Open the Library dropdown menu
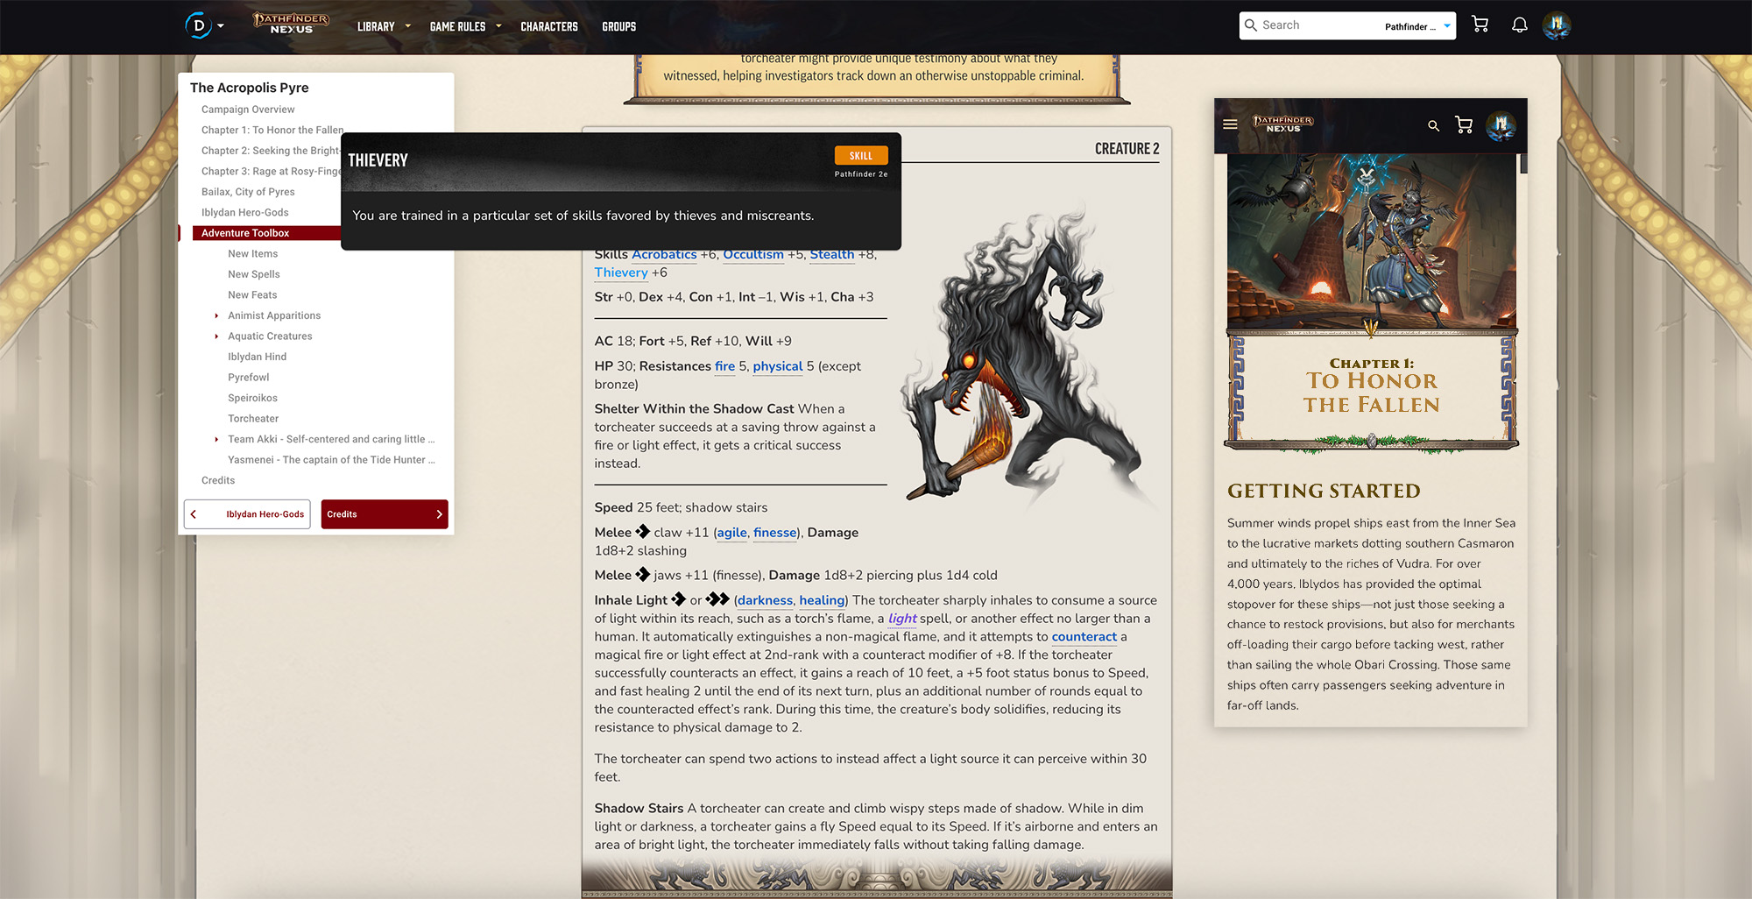This screenshot has height=899, width=1752. [x=384, y=26]
